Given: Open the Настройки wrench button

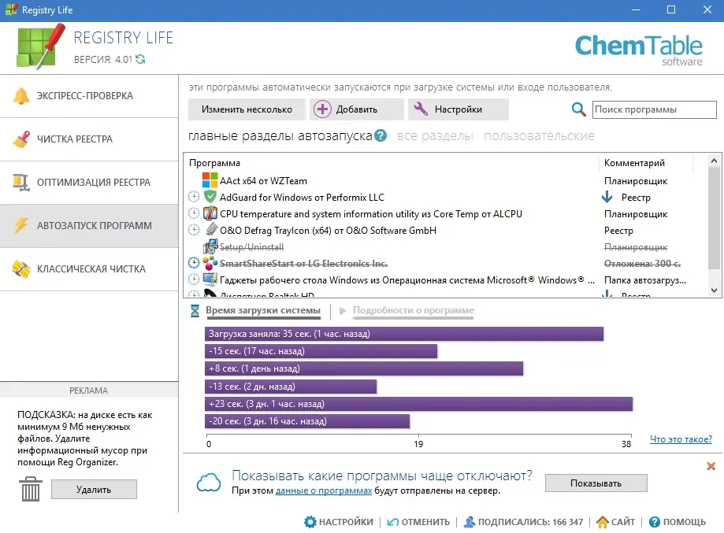Looking at the screenshot, I should click(x=458, y=109).
